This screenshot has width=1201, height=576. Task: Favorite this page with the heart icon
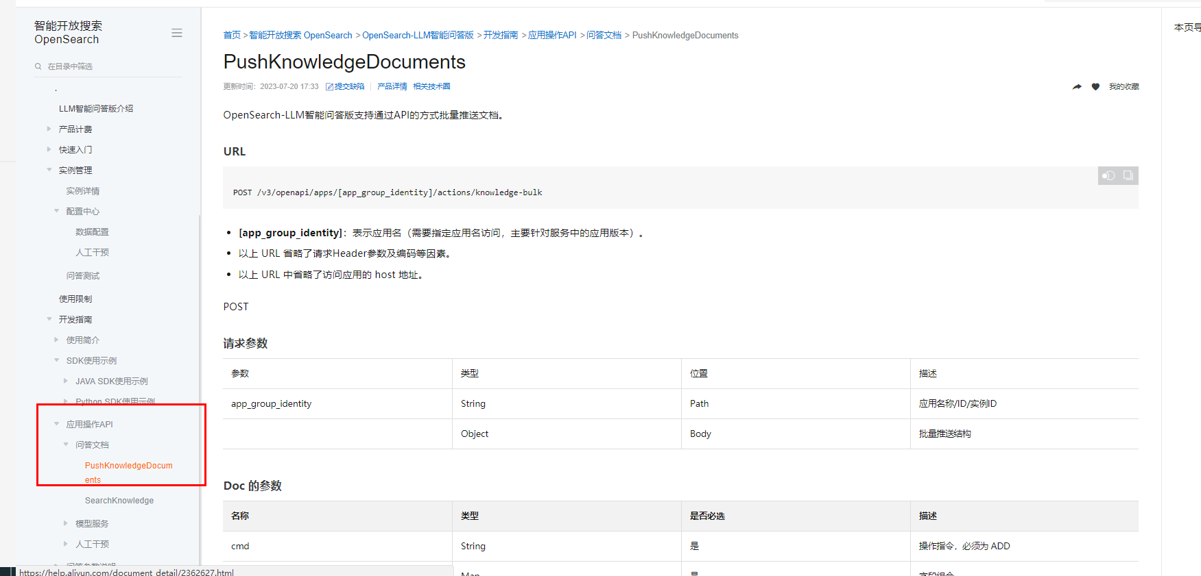tap(1095, 86)
